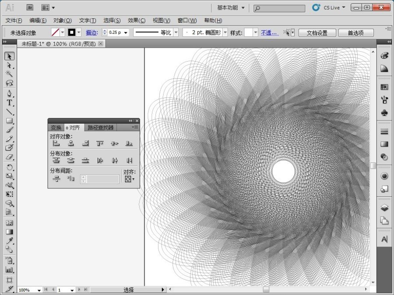Select the Column Graph tool
Viewport: 394px width, 295px height.
(9, 269)
